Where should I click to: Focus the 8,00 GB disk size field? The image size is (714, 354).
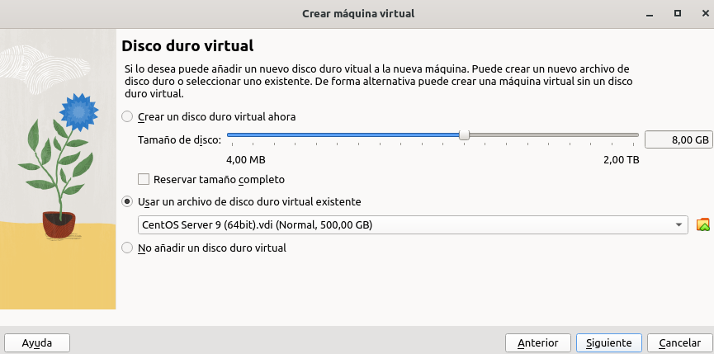[679, 139]
